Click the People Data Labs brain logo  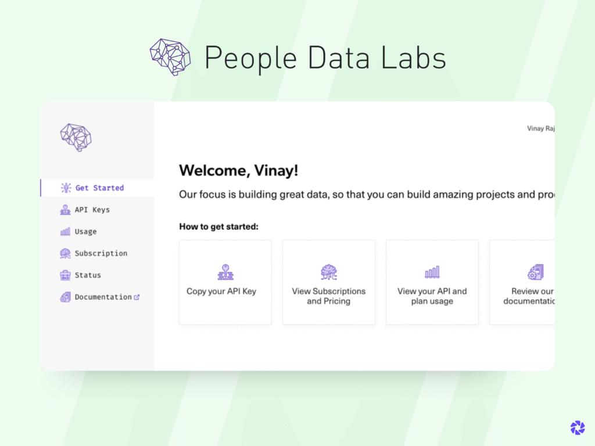coord(169,57)
